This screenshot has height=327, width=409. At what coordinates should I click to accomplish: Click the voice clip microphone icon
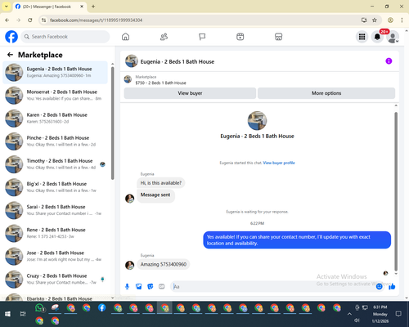[127, 286]
